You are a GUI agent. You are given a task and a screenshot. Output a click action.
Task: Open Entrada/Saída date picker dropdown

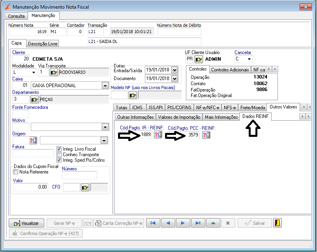(174, 70)
